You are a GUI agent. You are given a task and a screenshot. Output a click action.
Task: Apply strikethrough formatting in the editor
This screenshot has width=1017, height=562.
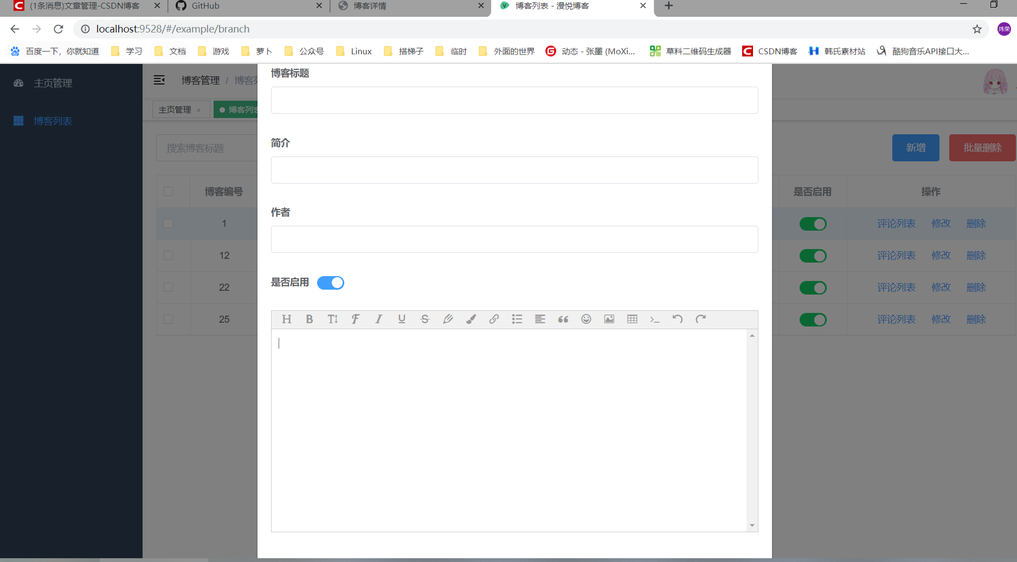coord(425,319)
